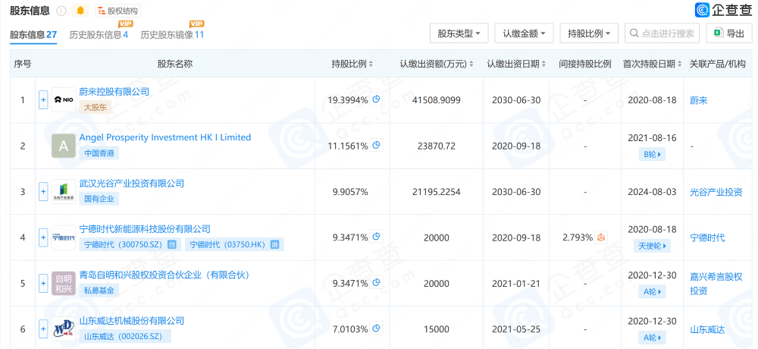Image resolution: width=758 pixels, height=349 pixels.
Task: Click the pie chart icon beside 7.0103%
Action: 377,329
